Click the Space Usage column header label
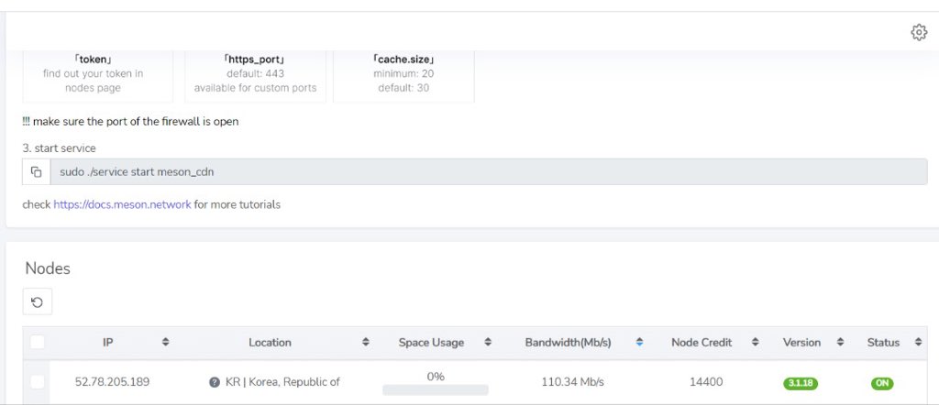The height and width of the screenshot is (405, 939). pos(431,342)
